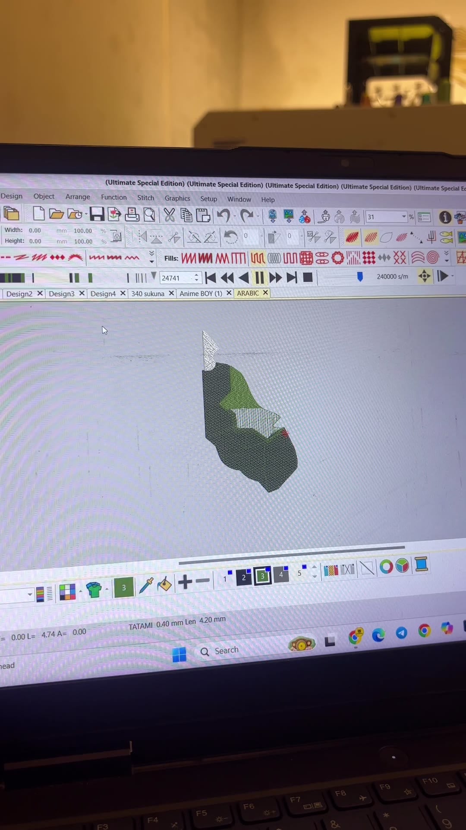Click the thread spool icon

[x=421, y=564]
